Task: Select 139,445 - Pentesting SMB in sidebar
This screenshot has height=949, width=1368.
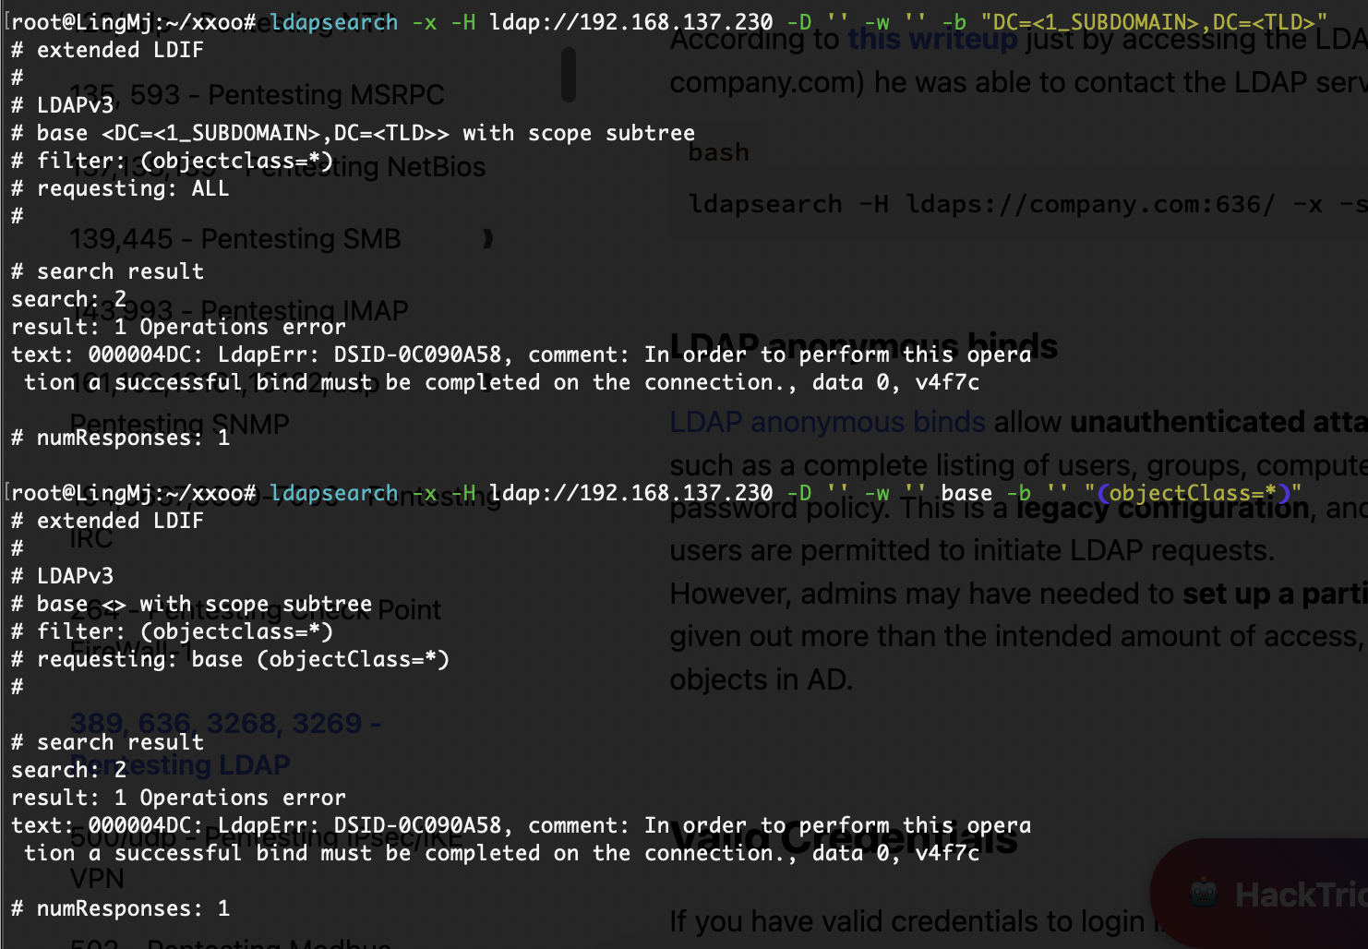Action: tap(235, 239)
